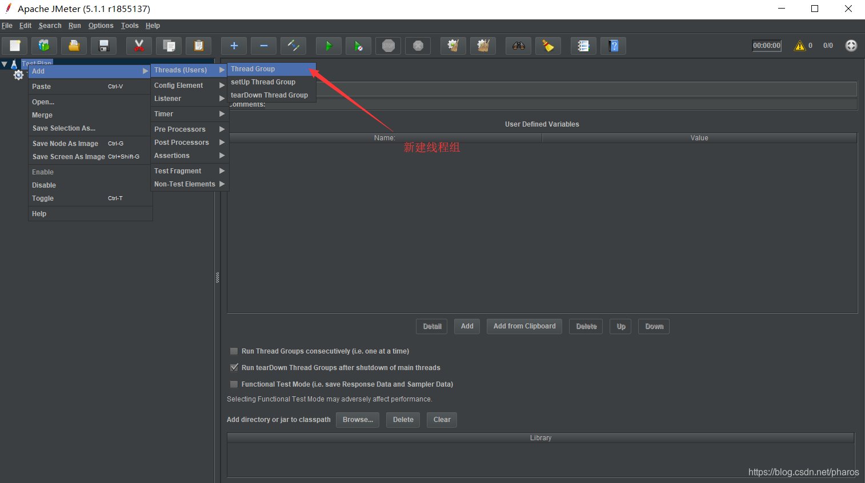
Task: Select tearDown Thread Group option
Action: point(271,95)
